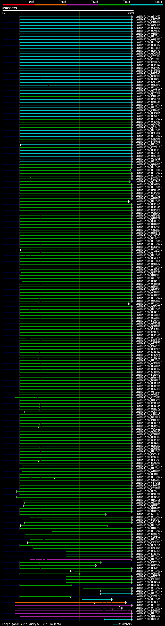Viewport: 165px width, 626px height.
Task: Open hit UniRef100_A7QHR7
Action: (148, 40)
